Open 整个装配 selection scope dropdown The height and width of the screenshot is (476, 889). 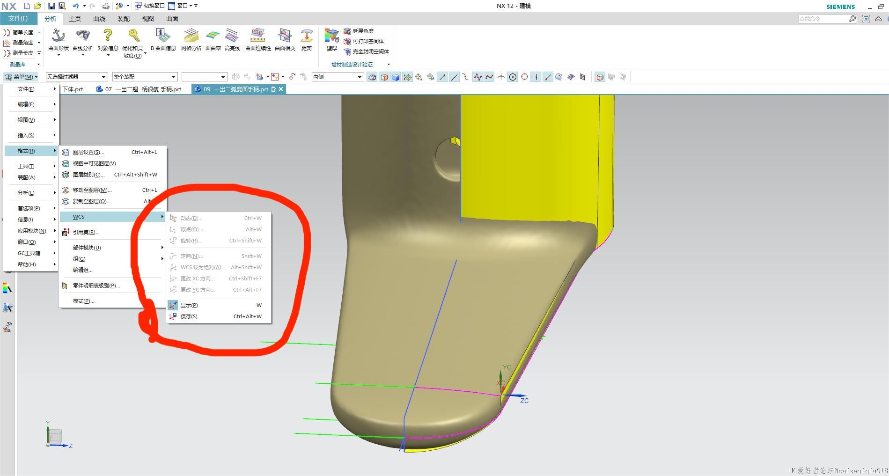(x=145, y=77)
